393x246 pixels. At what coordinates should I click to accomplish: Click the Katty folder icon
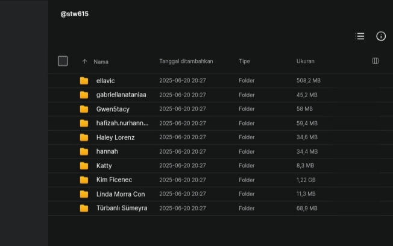(x=84, y=166)
